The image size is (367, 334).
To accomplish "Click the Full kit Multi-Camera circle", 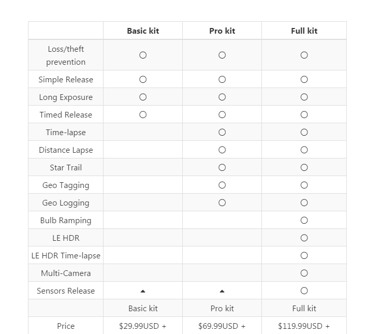I will click(x=304, y=273).
